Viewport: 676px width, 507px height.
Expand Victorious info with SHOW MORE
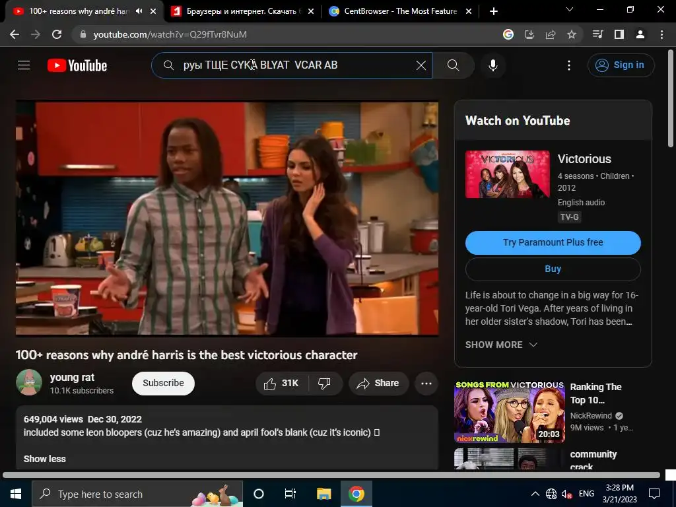pos(501,345)
